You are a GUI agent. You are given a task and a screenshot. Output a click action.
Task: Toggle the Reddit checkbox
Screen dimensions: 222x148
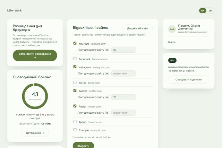point(75,106)
